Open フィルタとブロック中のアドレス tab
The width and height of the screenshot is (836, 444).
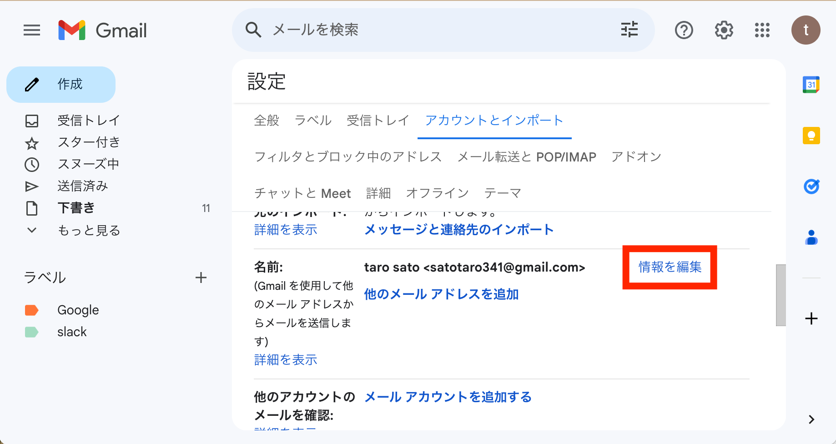[x=348, y=157]
